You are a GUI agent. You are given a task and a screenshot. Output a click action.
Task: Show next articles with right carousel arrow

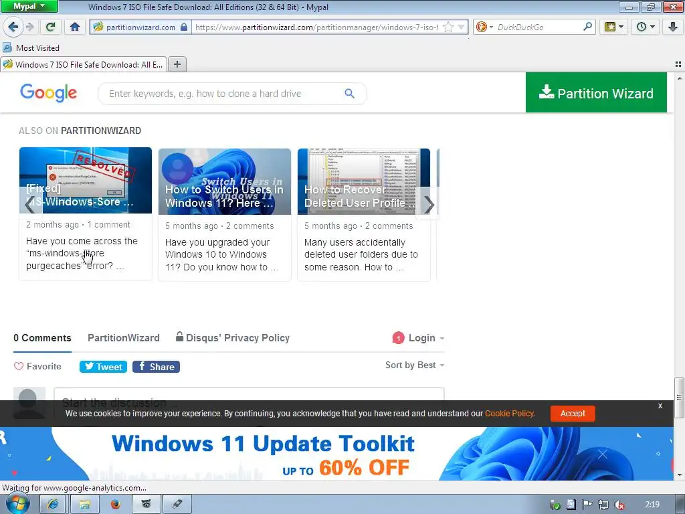428,205
